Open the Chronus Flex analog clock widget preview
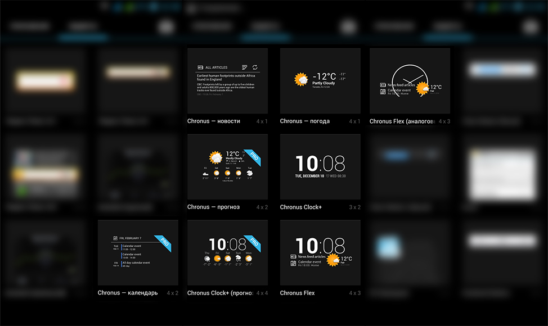The height and width of the screenshot is (326, 548). tap(410, 81)
